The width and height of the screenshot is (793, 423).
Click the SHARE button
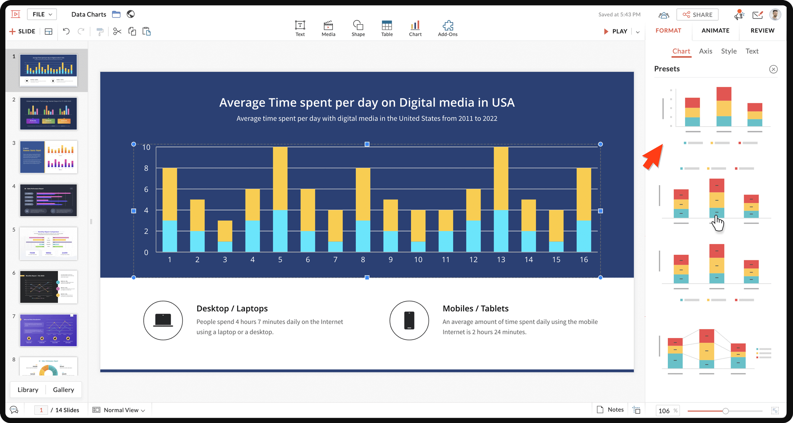click(x=697, y=15)
